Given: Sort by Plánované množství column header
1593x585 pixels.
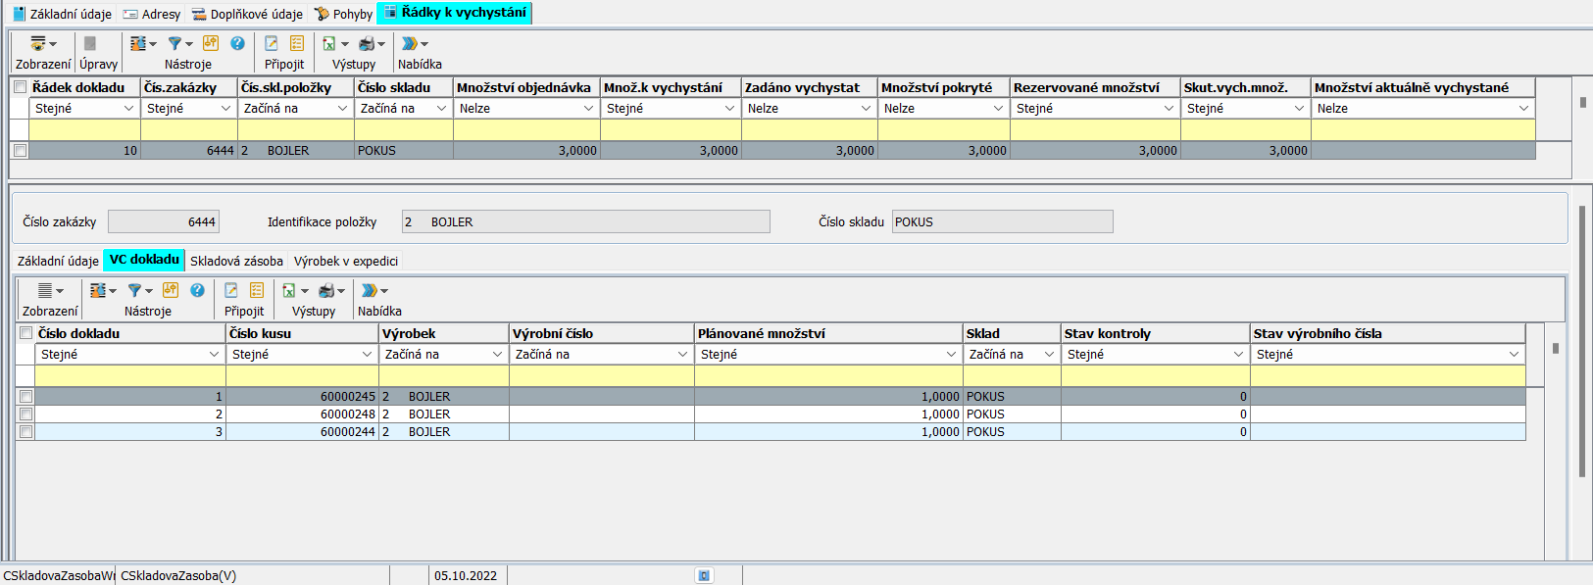Looking at the screenshot, I should pos(761,333).
